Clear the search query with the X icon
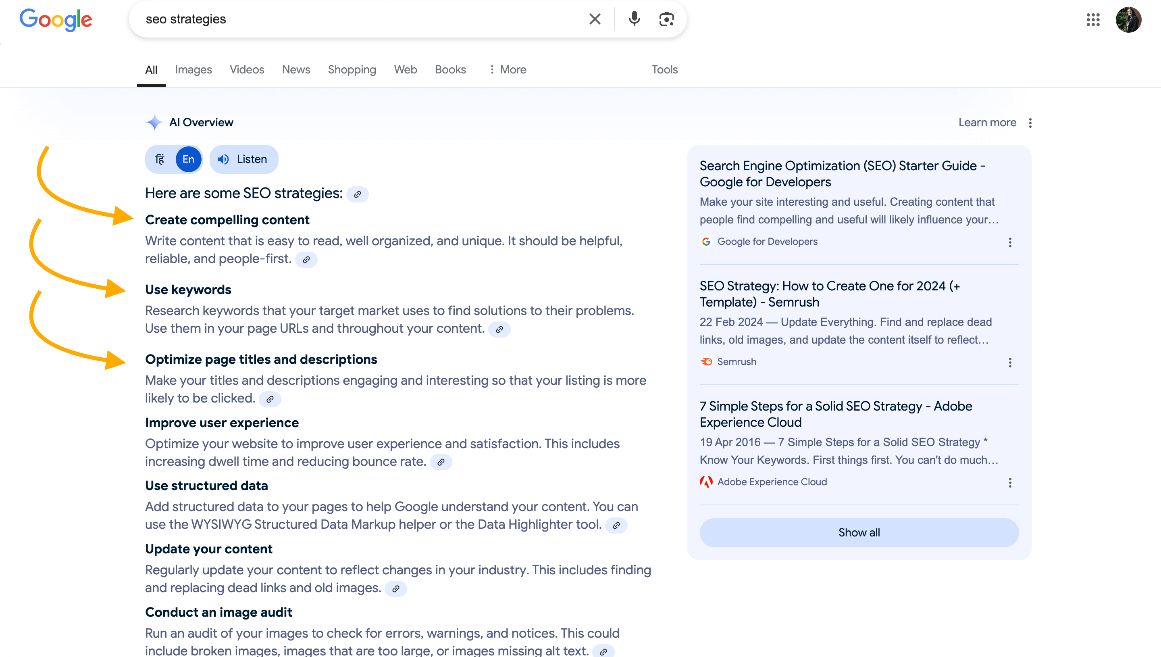Image resolution: width=1161 pixels, height=657 pixels. pyautogui.click(x=595, y=19)
